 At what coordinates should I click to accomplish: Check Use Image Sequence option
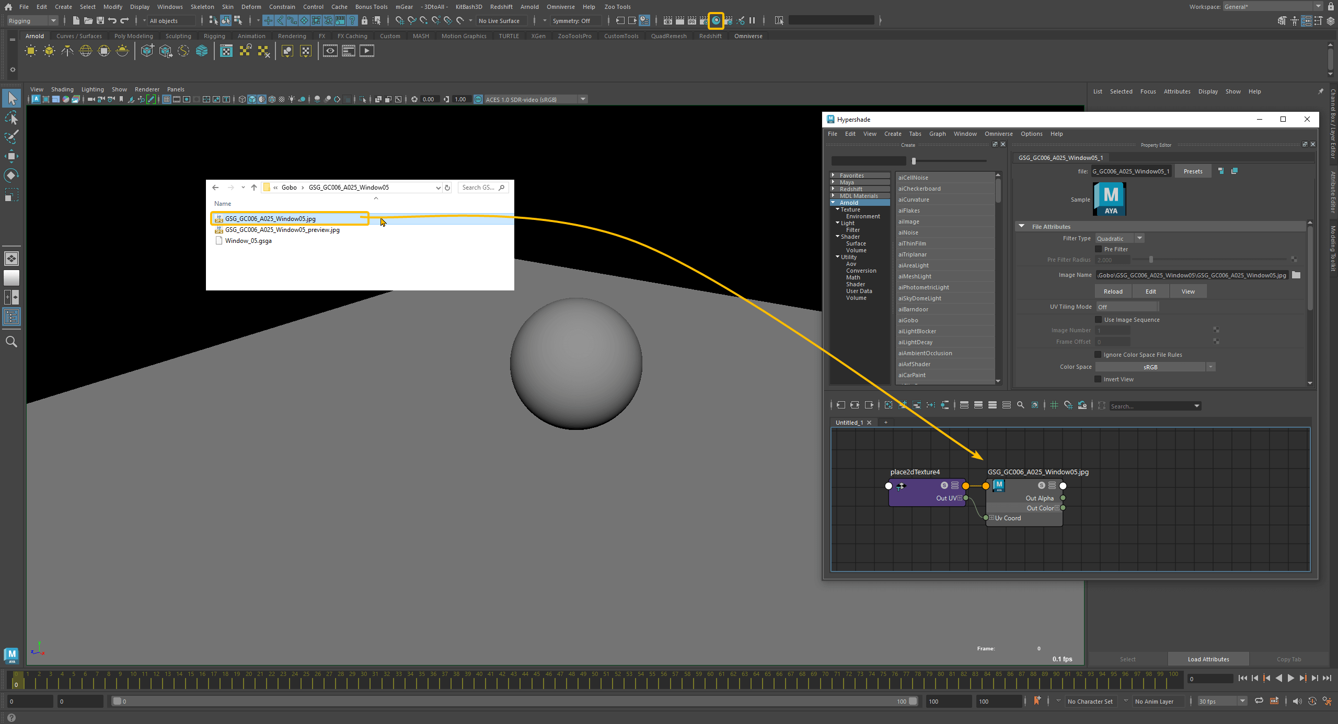pos(1099,320)
